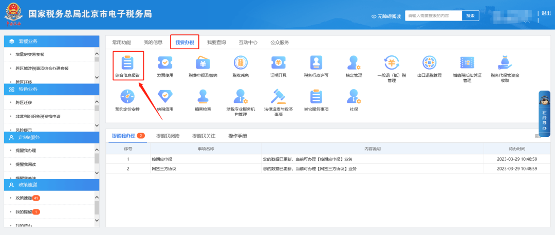Click the national tax emblem logo
Viewport: 555px width, 235px height.
(x=13, y=14)
